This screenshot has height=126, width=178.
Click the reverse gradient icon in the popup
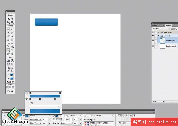pyautogui.click(x=32, y=103)
